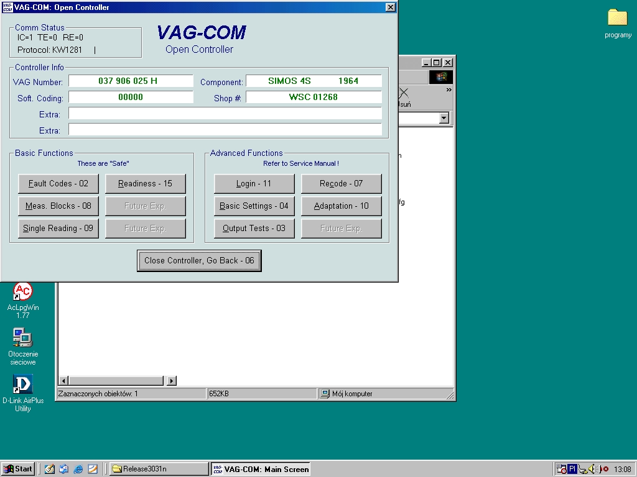This screenshot has width=637, height=477.
Task: Click the task scheduler tray icon
Action: pos(561,469)
